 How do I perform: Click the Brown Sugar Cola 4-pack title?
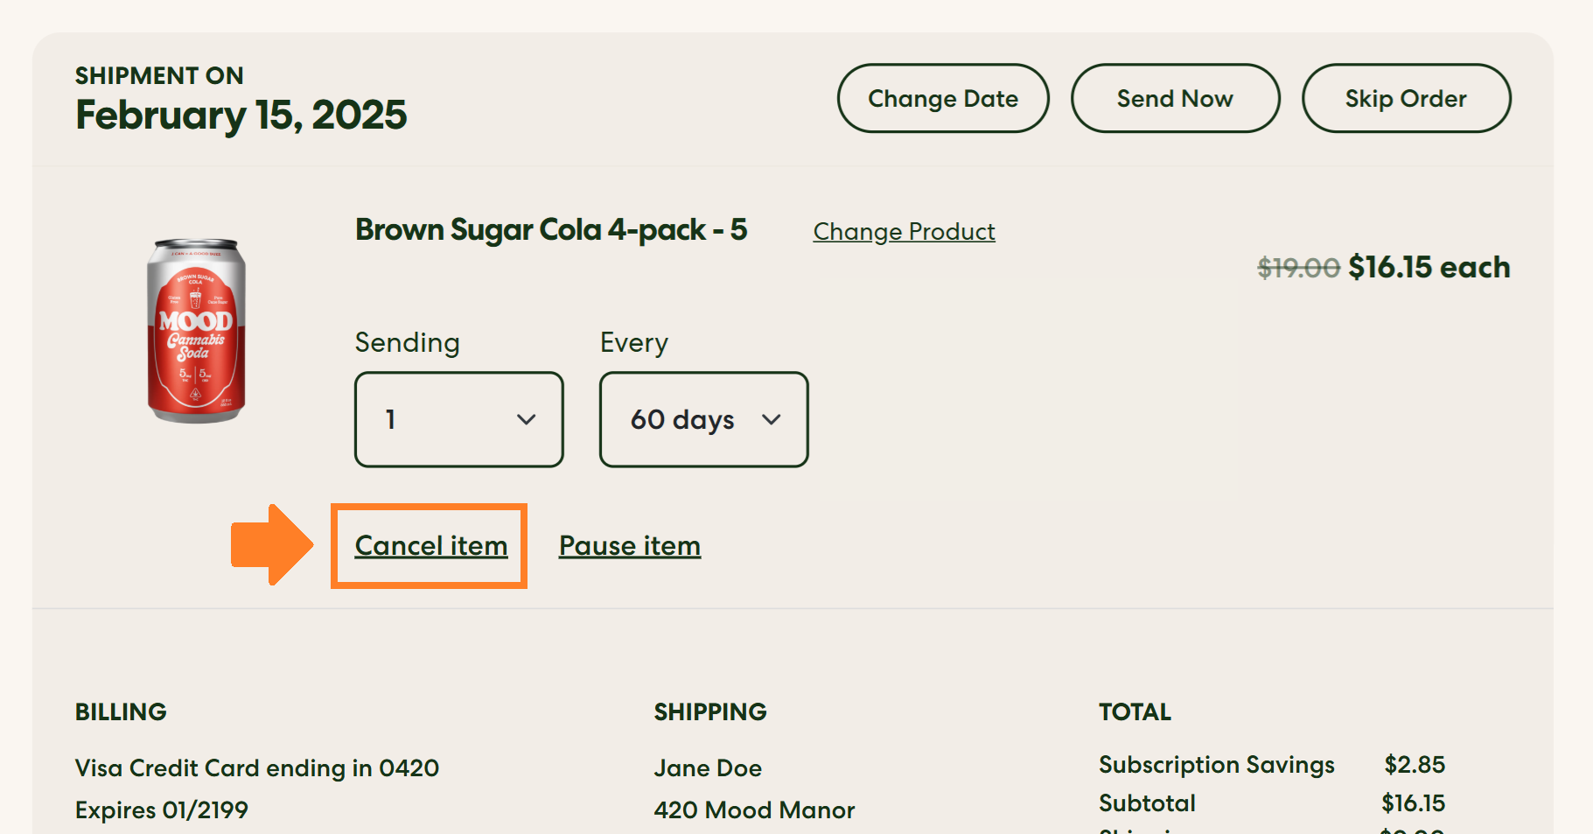(x=551, y=230)
